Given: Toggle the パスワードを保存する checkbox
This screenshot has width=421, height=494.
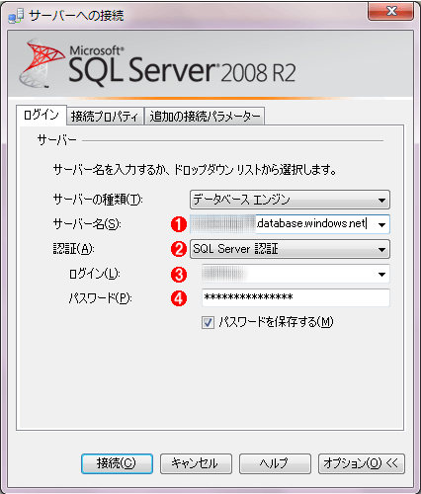Looking at the screenshot, I should pos(208,322).
